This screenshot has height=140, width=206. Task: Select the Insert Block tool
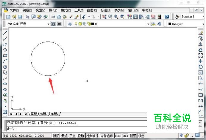(x=5, y=95)
